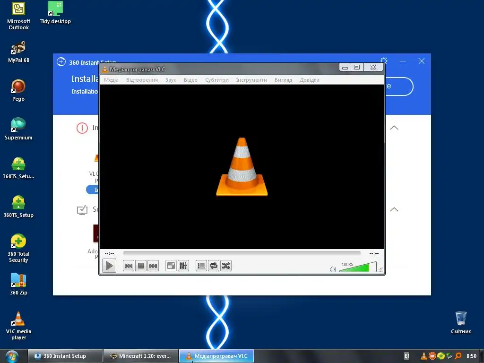484x363 pixels.
Task: Click the red exclamation warning icon
Action: 82,128
